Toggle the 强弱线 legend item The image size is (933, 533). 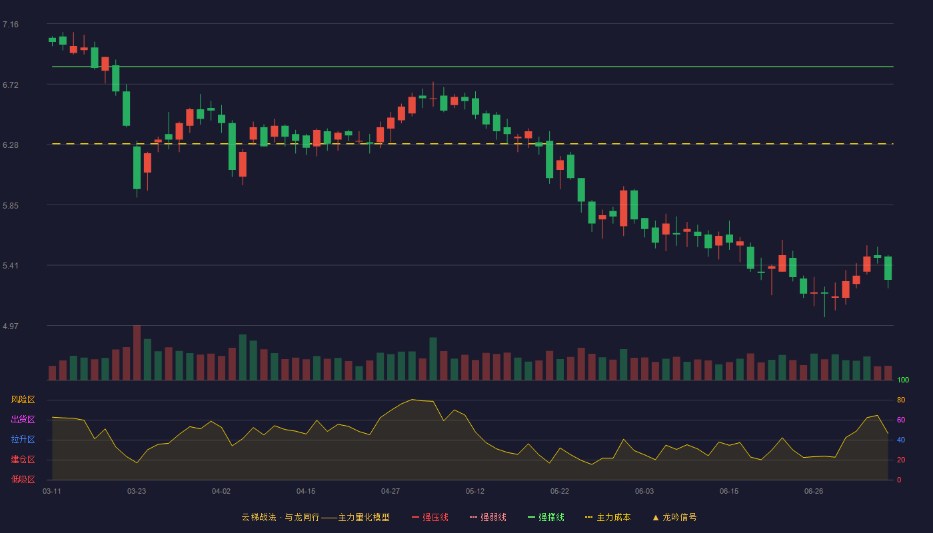click(x=488, y=517)
